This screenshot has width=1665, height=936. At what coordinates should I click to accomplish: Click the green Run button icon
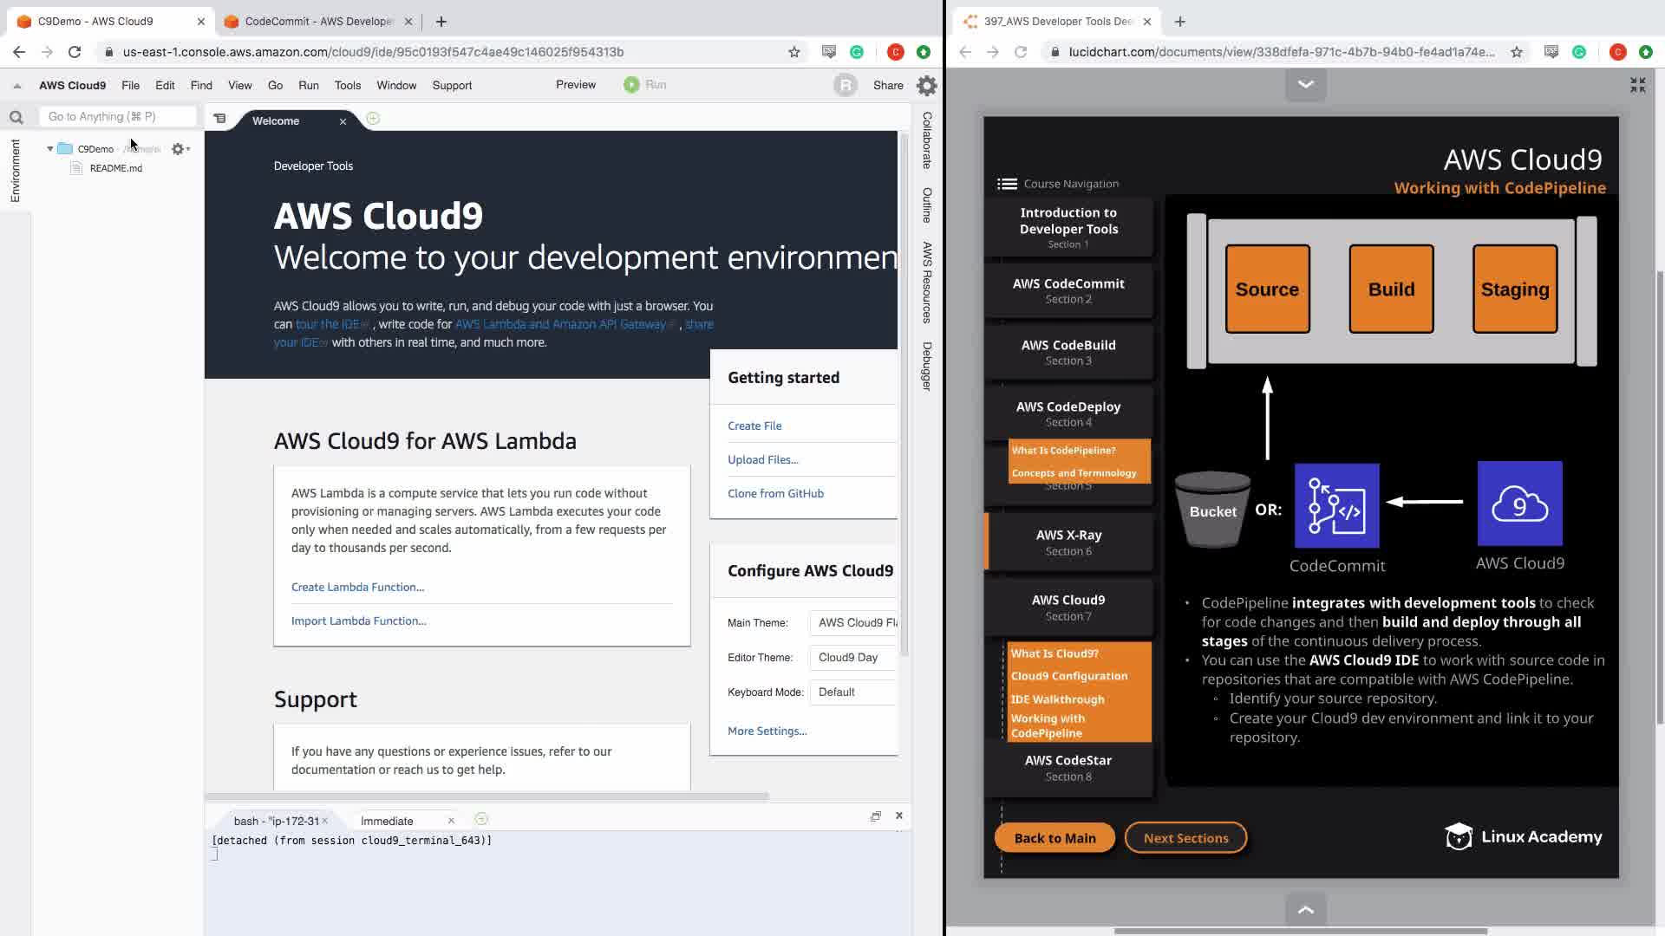click(631, 85)
